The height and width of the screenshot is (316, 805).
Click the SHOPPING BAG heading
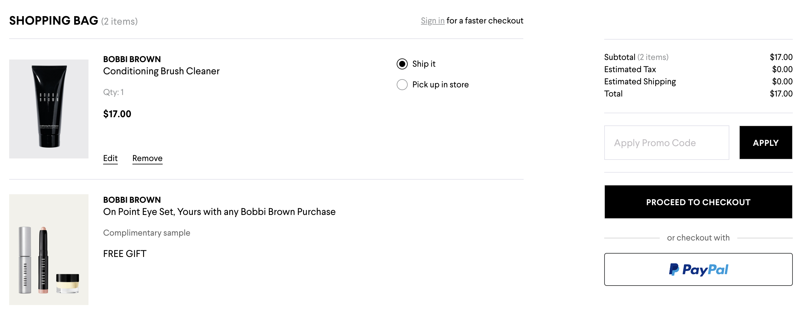53,21
